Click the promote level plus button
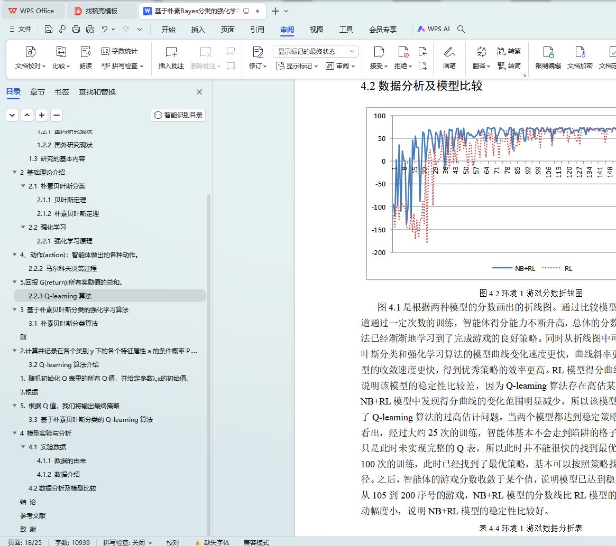This screenshot has width=616, height=546. pyautogui.click(x=42, y=115)
